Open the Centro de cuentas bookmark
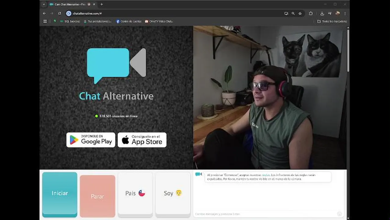Image resolution: width=390 pixels, height=220 pixels. pos(129,21)
